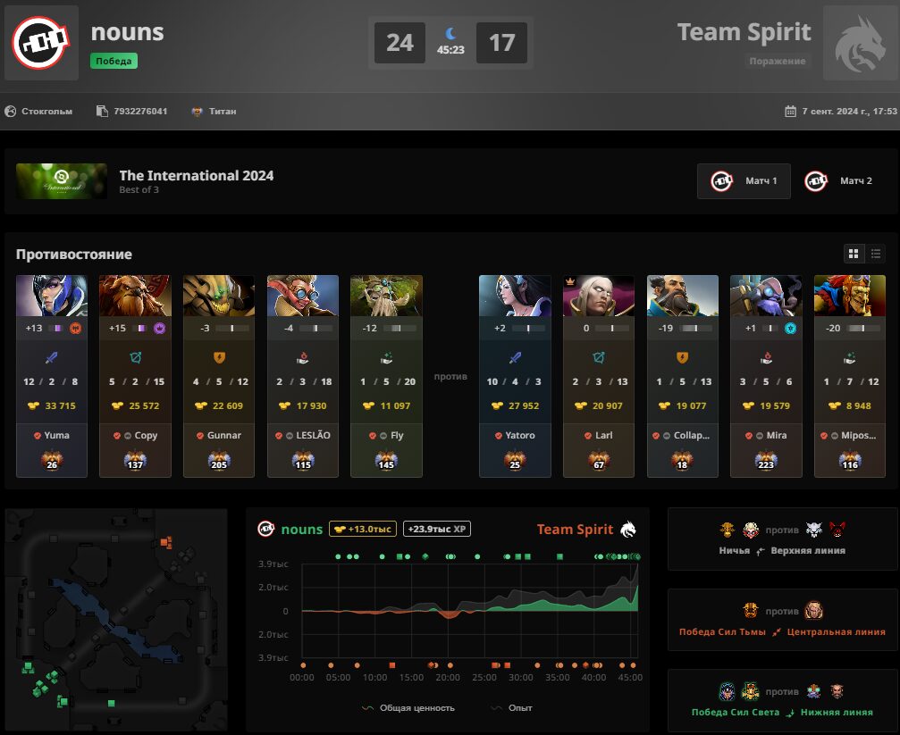Click the +23.9тыс XP badge
Image resolution: width=900 pixels, height=735 pixels.
(x=437, y=529)
